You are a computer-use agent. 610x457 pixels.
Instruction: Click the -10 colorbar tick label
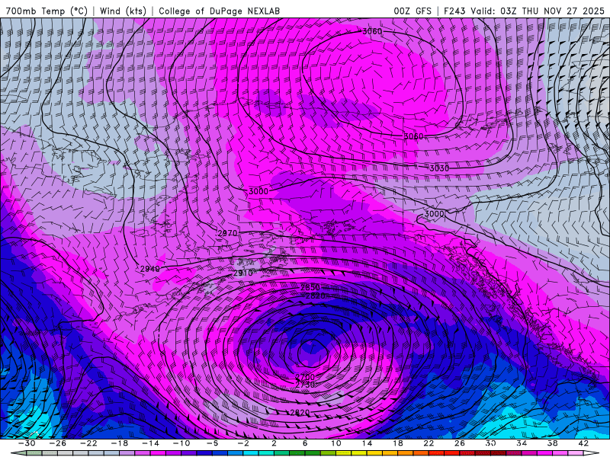click(x=181, y=443)
